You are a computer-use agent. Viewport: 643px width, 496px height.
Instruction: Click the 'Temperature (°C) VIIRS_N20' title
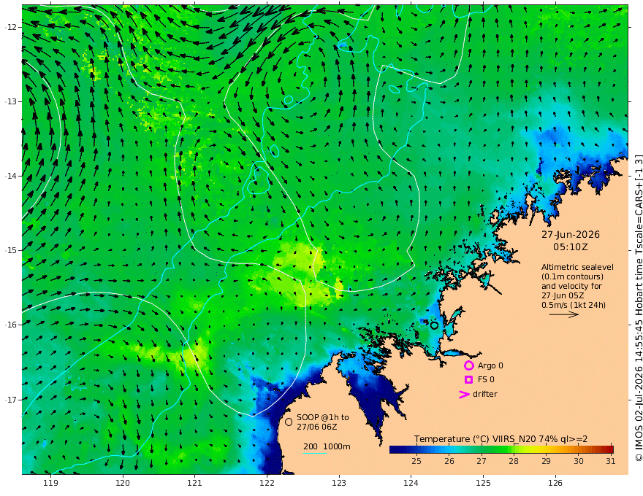tap(475, 439)
